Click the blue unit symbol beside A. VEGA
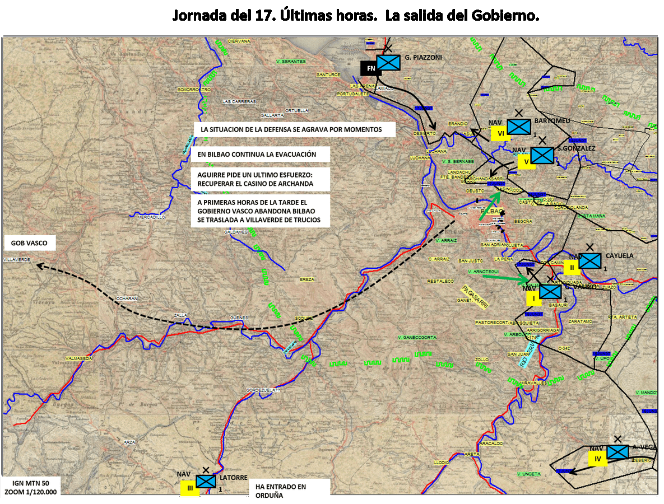This screenshot has width=664, height=504. point(617,452)
